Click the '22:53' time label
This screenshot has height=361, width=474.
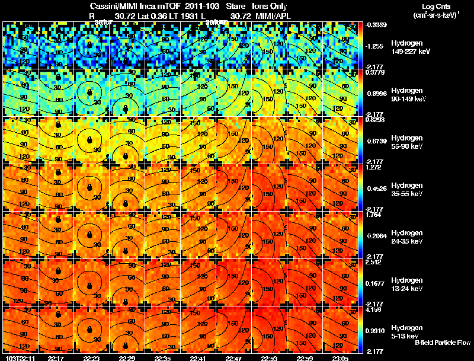(x=269, y=358)
